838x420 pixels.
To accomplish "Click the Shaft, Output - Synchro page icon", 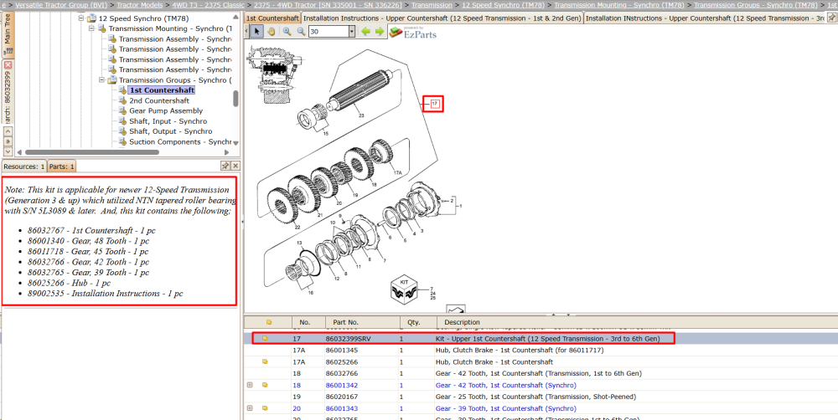I will tap(123, 131).
